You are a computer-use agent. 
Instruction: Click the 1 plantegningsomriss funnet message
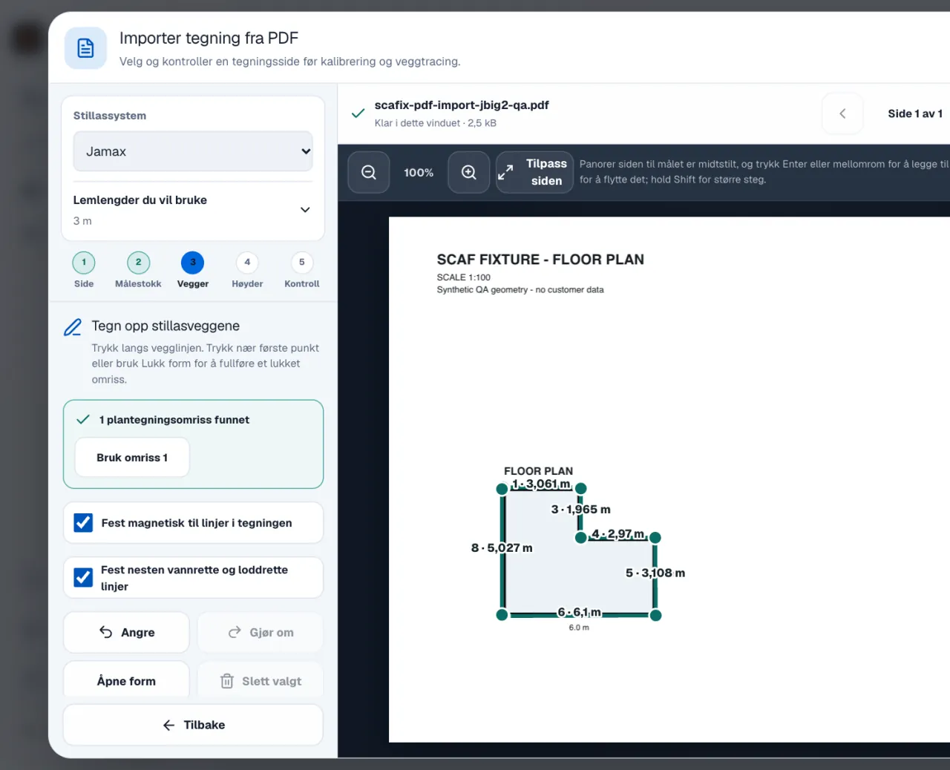pyautogui.click(x=174, y=420)
